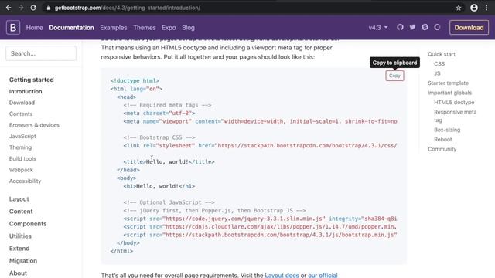This screenshot has width=495, height=278.
Task: Go to Home in navbar
Action: pos(34,28)
